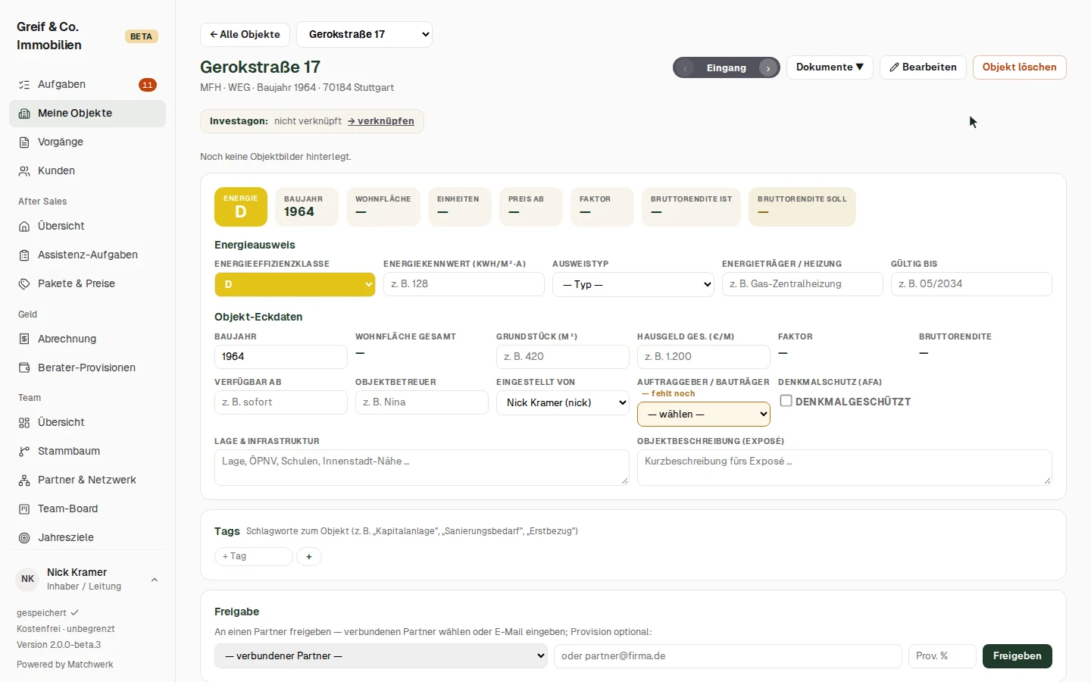Click the Vorgänge document icon
Screen dimensions: 1091x682
(x=24, y=142)
